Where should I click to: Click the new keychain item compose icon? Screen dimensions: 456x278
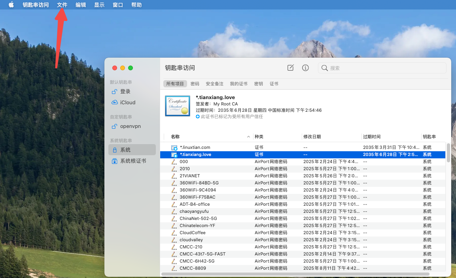point(290,68)
